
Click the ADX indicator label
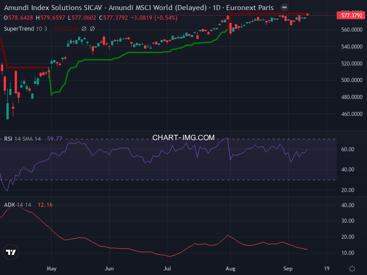(9, 205)
